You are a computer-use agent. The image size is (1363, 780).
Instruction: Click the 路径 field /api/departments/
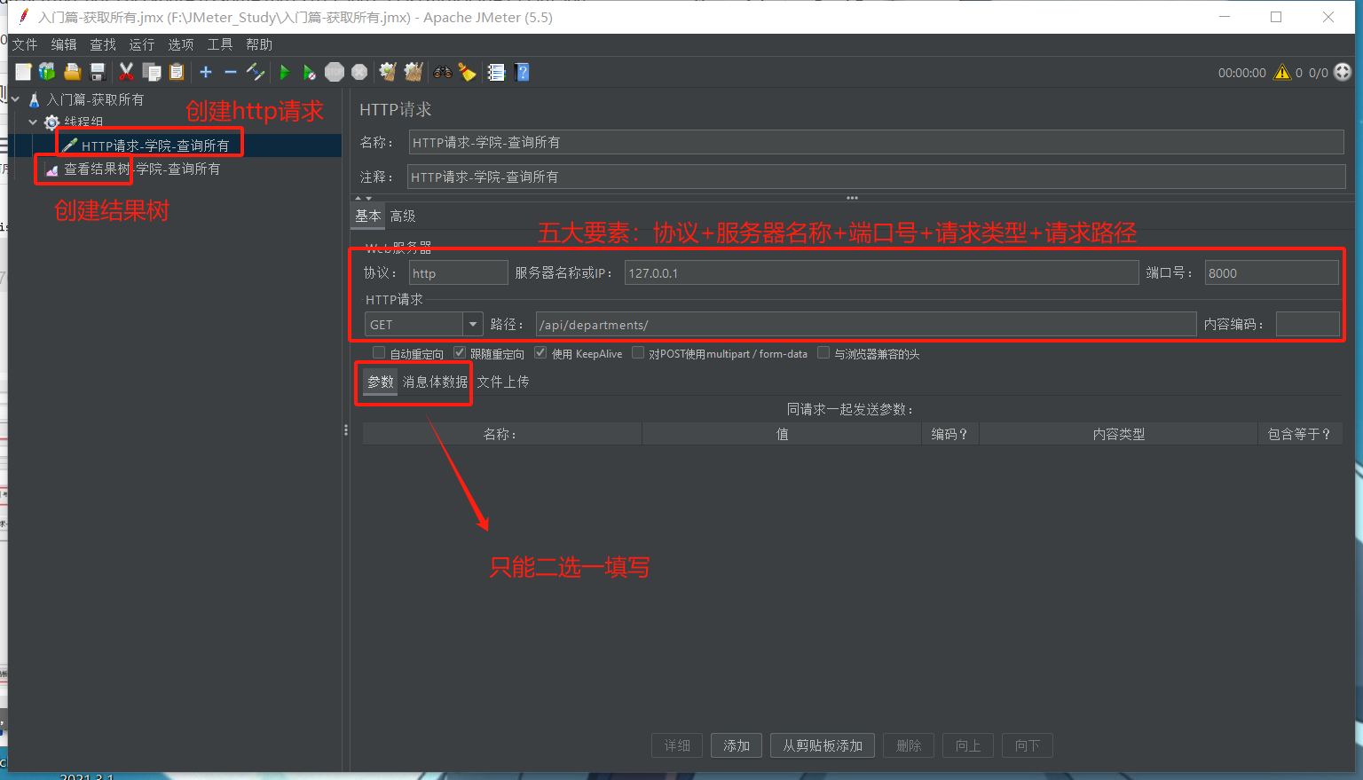pyautogui.click(x=866, y=325)
